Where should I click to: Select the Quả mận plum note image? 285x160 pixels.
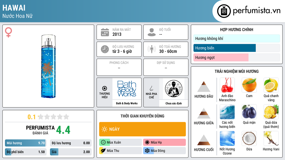[x=249, y=112]
